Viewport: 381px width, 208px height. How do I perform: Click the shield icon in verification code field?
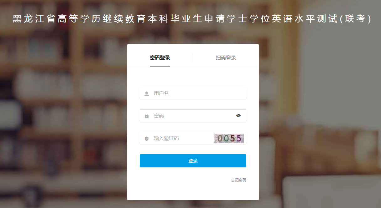coord(147,139)
